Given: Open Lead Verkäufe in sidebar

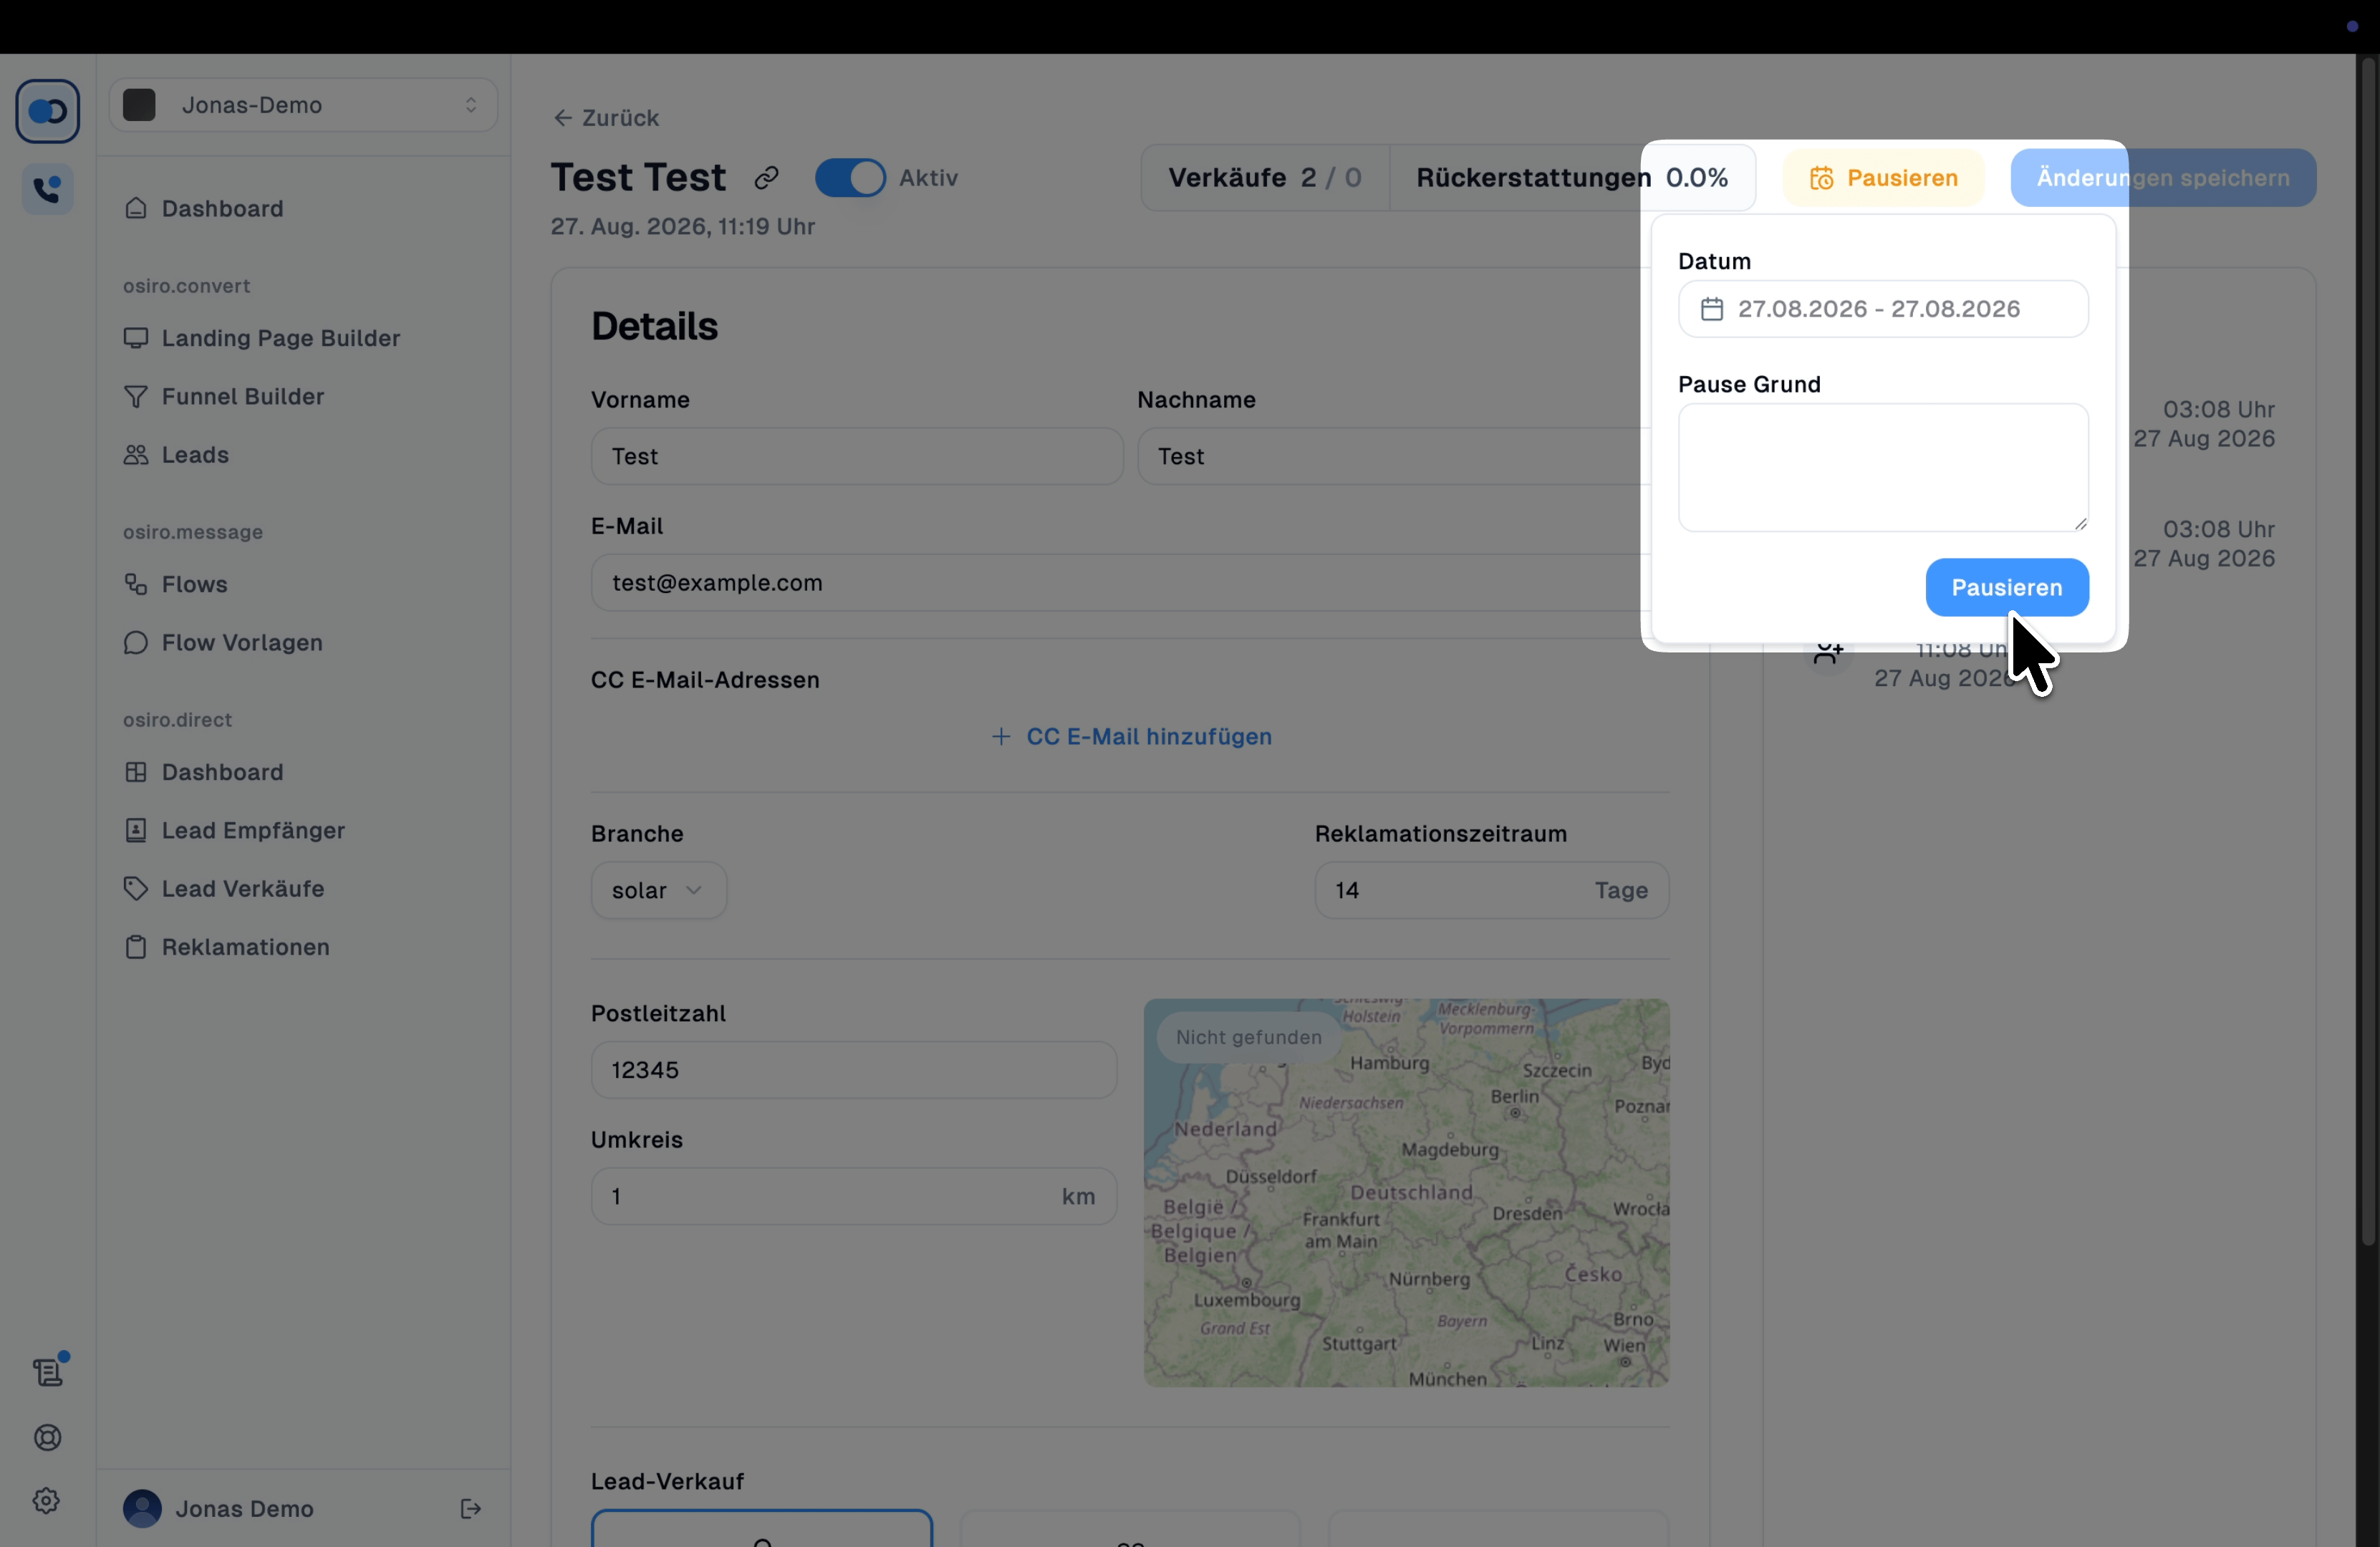Looking at the screenshot, I should pyautogui.click(x=243, y=888).
